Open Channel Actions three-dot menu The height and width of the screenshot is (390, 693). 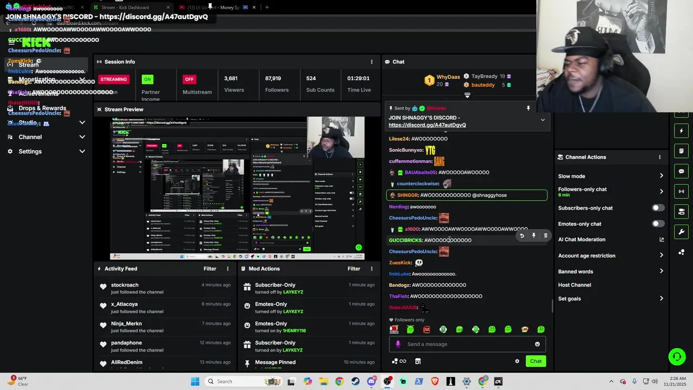[x=659, y=157]
